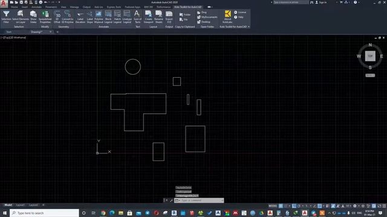The image size is (387, 217).
Task: Switch to the Insert ribbon tab
Action: (x=25, y=7)
